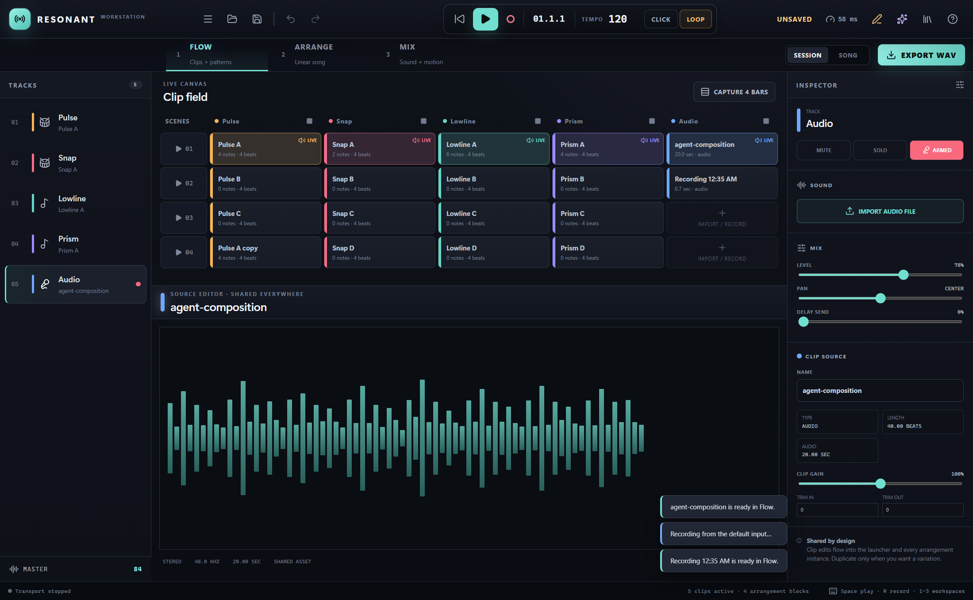973x600 pixels.
Task: Select the Recording 12:35 AM clip
Action: (722, 183)
